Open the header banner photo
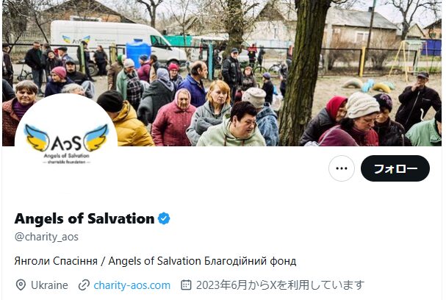 (222, 73)
